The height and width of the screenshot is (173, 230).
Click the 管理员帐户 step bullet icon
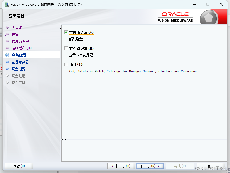pos(7,41)
